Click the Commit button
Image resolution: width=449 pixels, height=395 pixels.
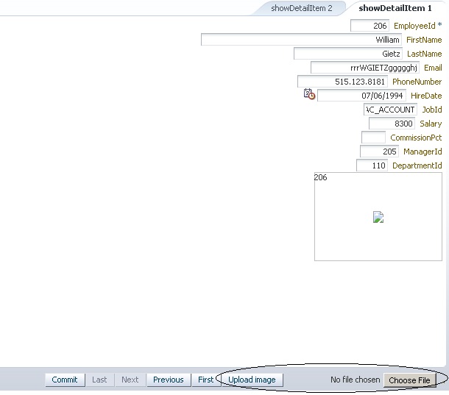65,380
